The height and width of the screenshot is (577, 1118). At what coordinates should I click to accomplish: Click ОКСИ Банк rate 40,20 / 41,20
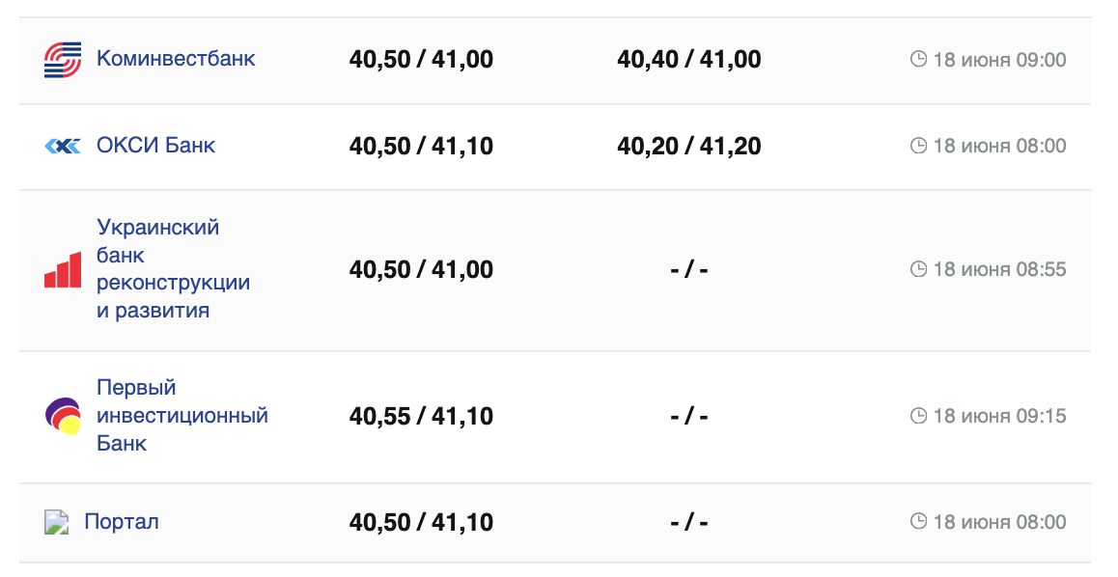pos(688,147)
